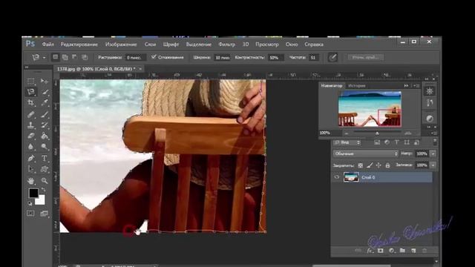Toggle Quick Mask mode
Screen dimensions: 475x267
click(30, 214)
